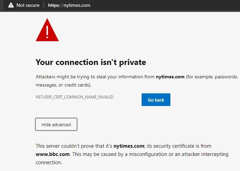Viewport: 240px width, 171px height.
Task: Click the bold www.bbc.com certificate name
Action: coord(52,154)
